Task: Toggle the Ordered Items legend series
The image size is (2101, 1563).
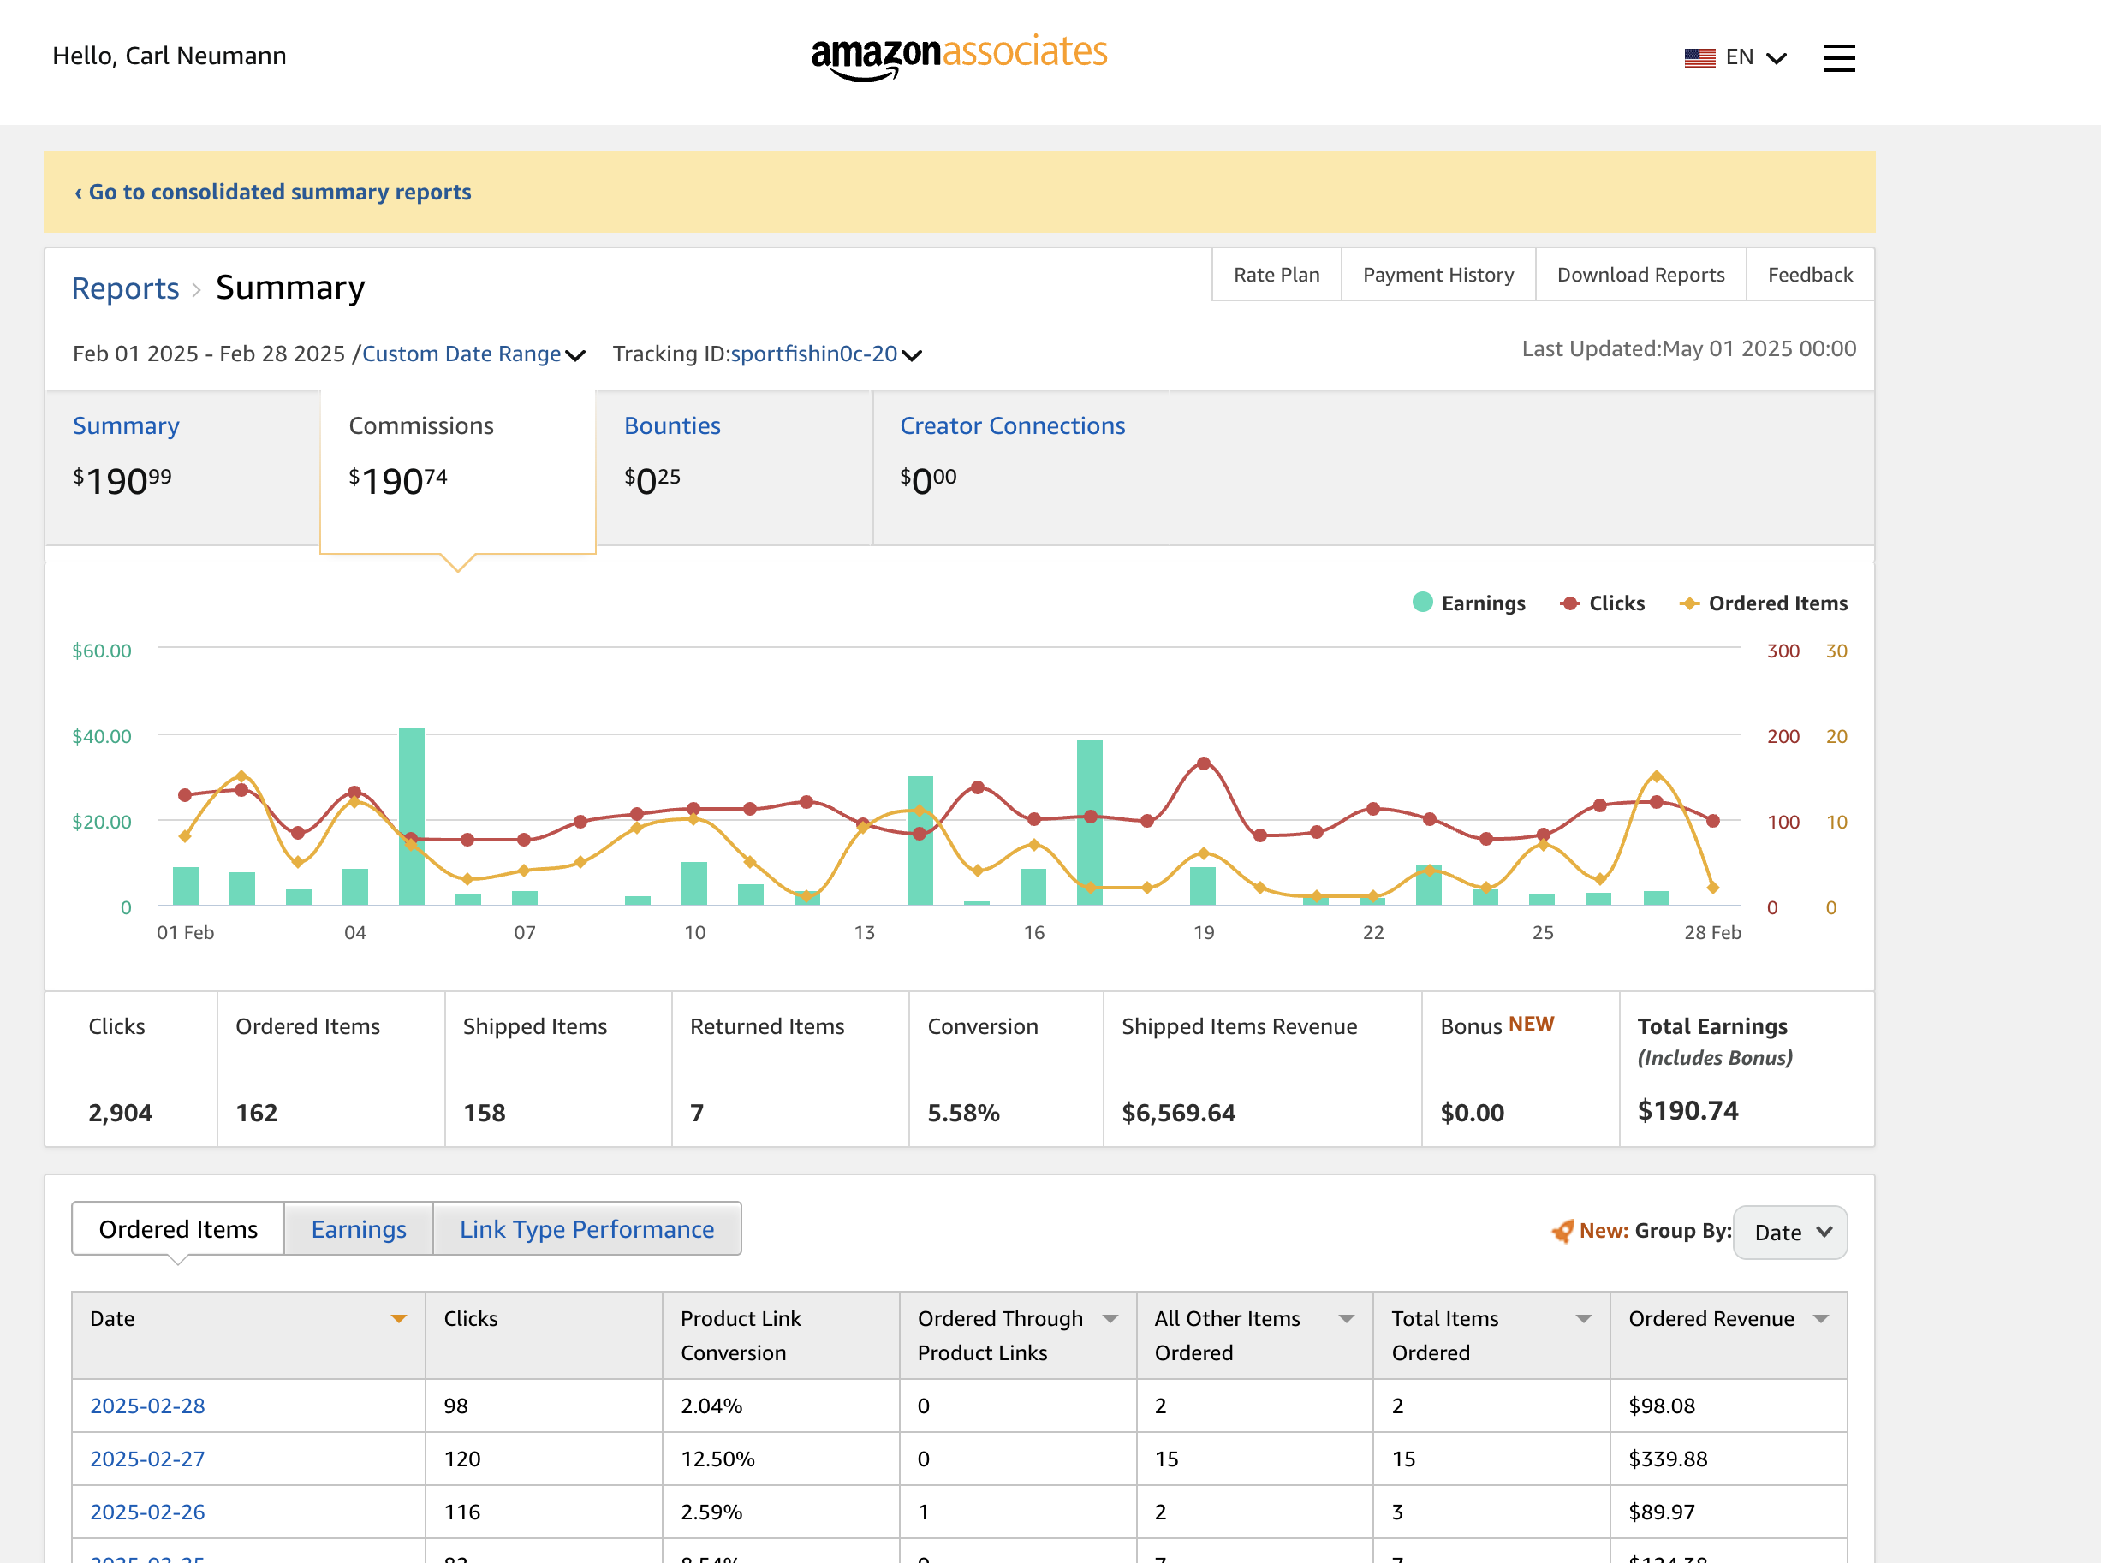Action: (x=1762, y=603)
